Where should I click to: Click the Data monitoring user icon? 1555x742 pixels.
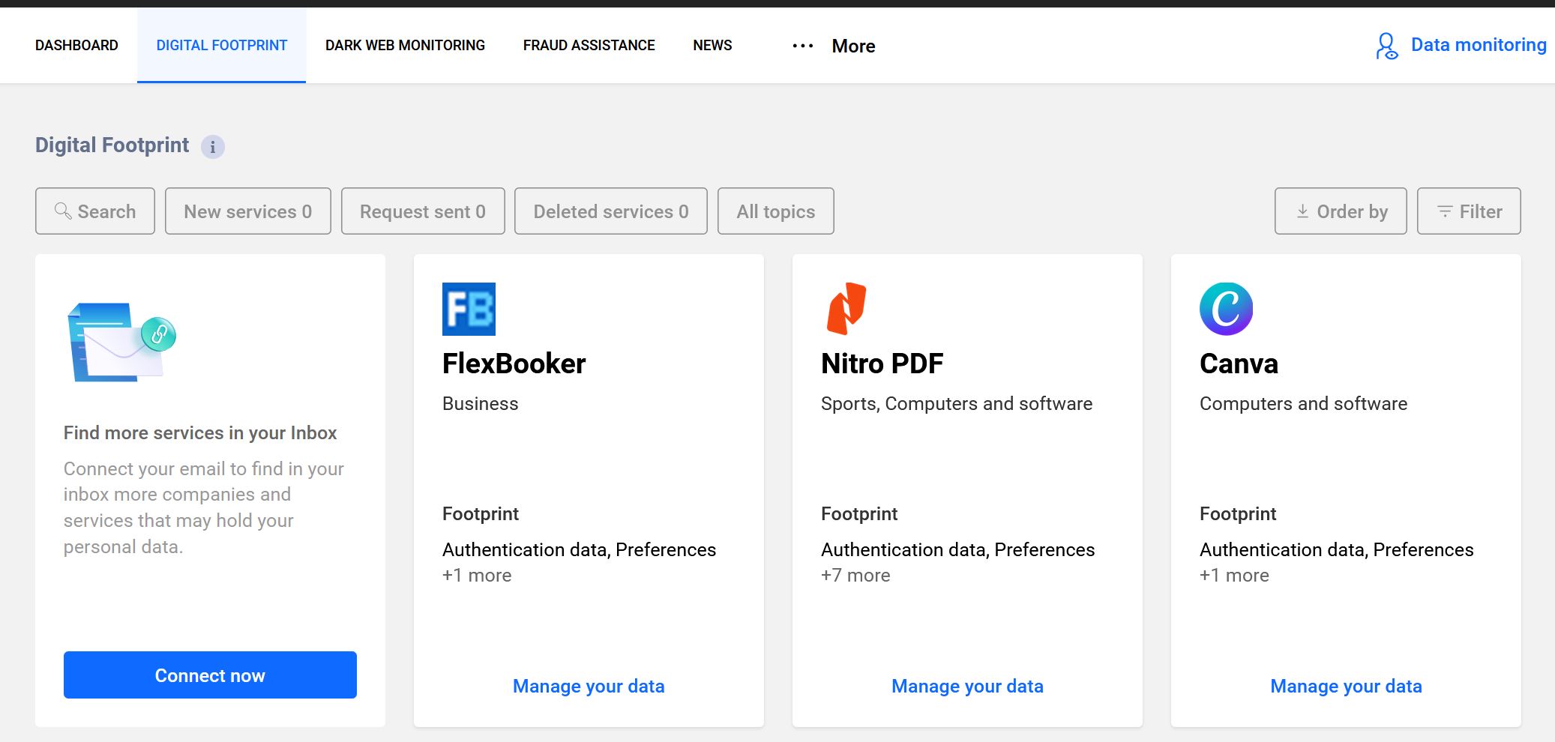(1386, 46)
